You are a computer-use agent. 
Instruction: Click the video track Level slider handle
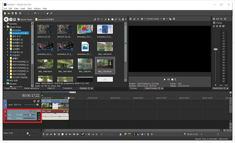click(37, 105)
